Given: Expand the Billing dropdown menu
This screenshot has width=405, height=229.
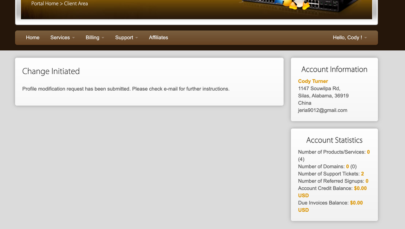Looking at the screenshot, I should [95, 38].
